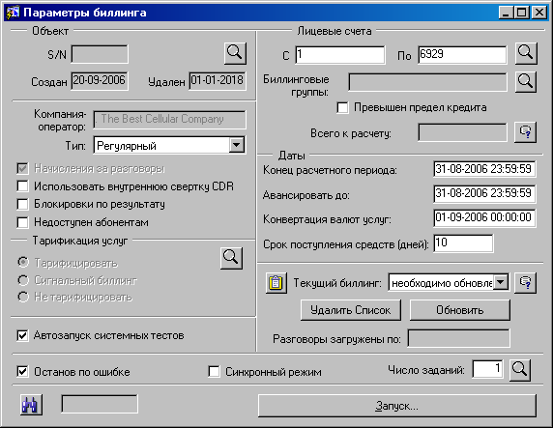Click the Авансировать до date field
553x428 pixels.
click(x=484, y=193)
